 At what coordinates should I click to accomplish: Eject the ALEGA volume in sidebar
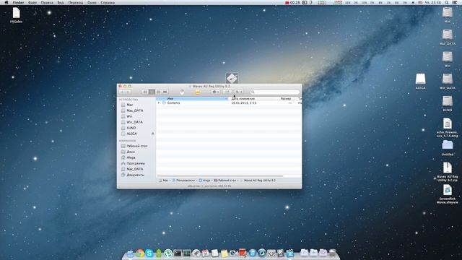click(x=152, y=134)
